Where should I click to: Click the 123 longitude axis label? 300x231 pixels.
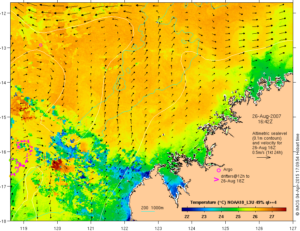158,228
